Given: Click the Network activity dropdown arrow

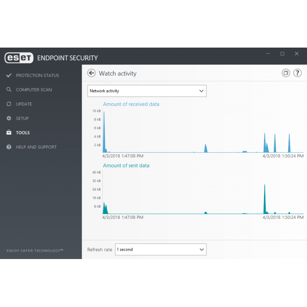Looking at the screenshot, I should click(201, 91).
